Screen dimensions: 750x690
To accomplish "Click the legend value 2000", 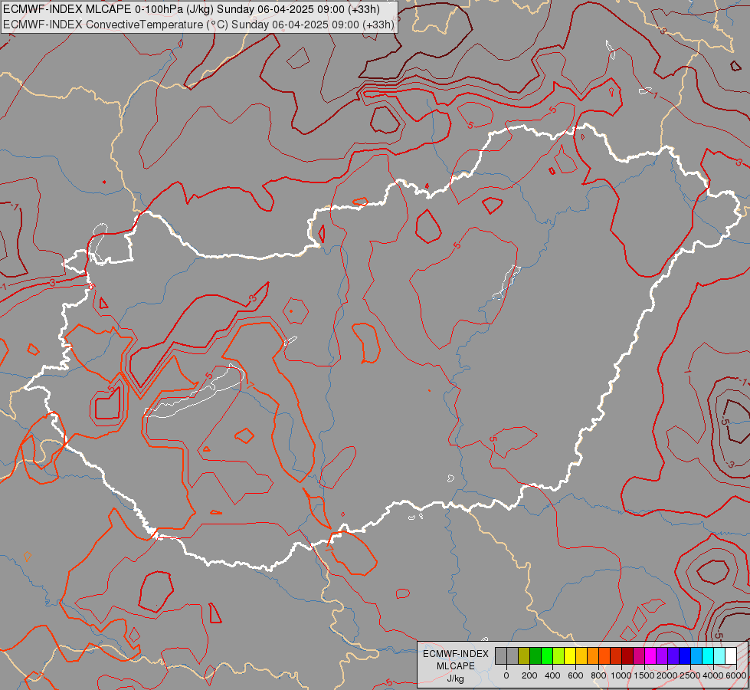I will [x=667, y=675].
